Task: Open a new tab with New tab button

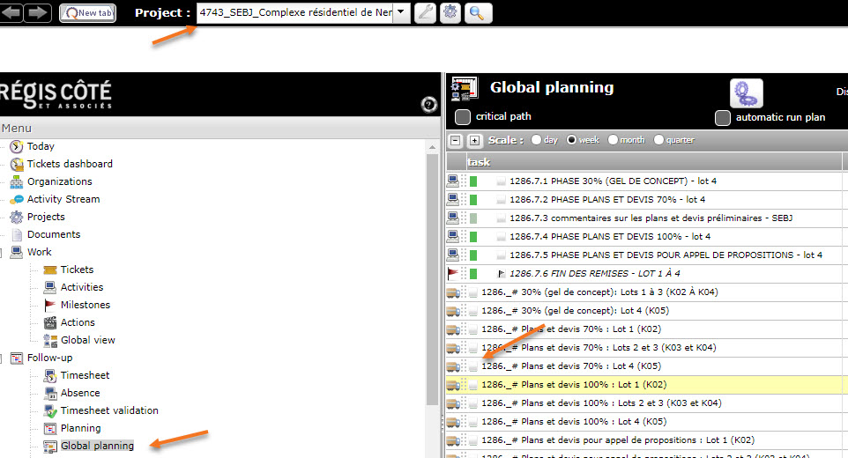Action: point(87,13)
